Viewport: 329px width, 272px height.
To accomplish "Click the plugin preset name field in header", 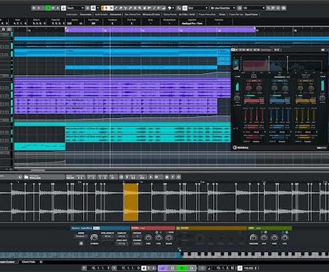I will [266, 50].
